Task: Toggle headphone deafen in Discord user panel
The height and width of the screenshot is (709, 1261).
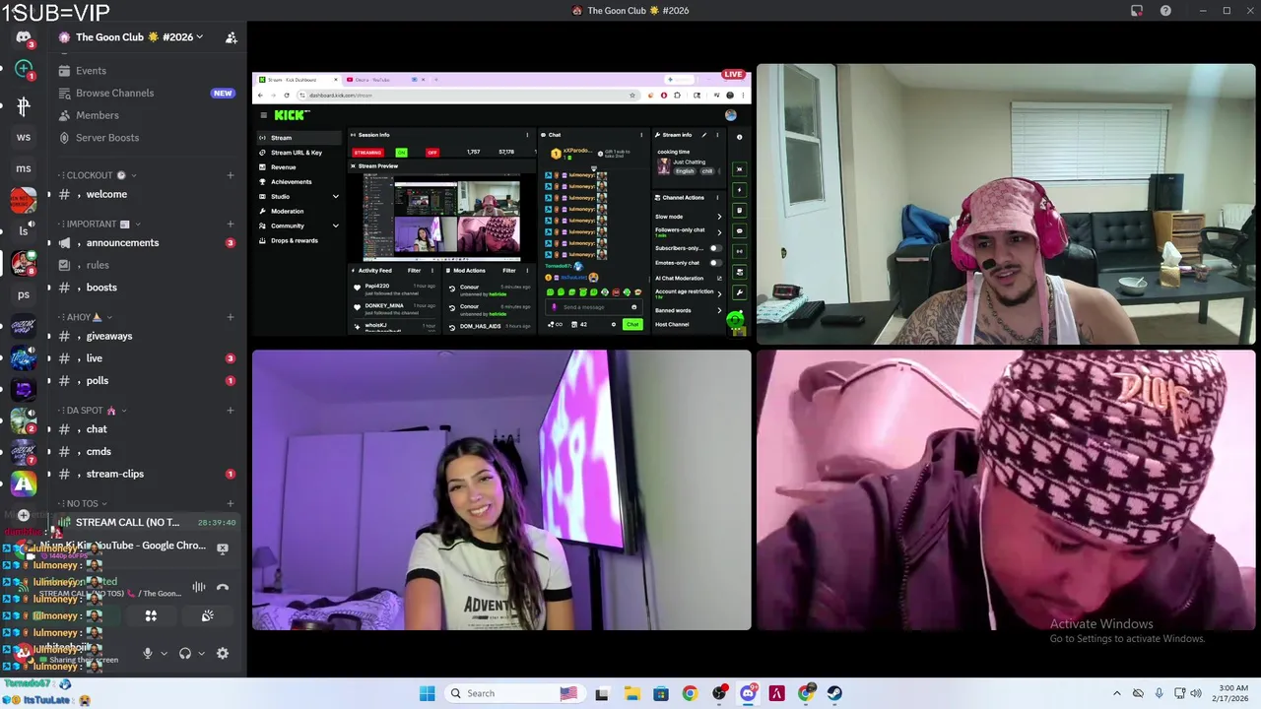Action: [x=184, y=653]
